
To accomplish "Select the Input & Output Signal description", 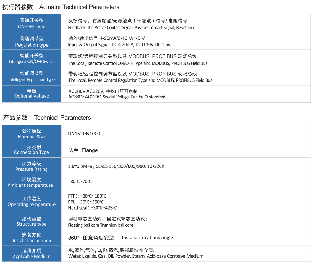I will point(119,45).
